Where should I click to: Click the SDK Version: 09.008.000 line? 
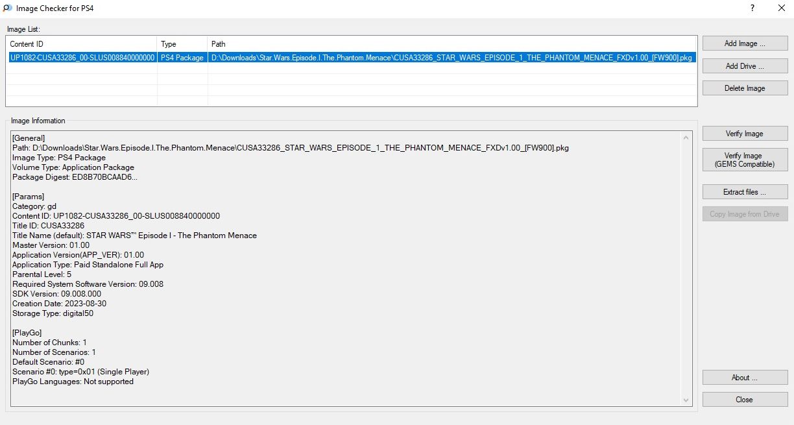[57, 293]
